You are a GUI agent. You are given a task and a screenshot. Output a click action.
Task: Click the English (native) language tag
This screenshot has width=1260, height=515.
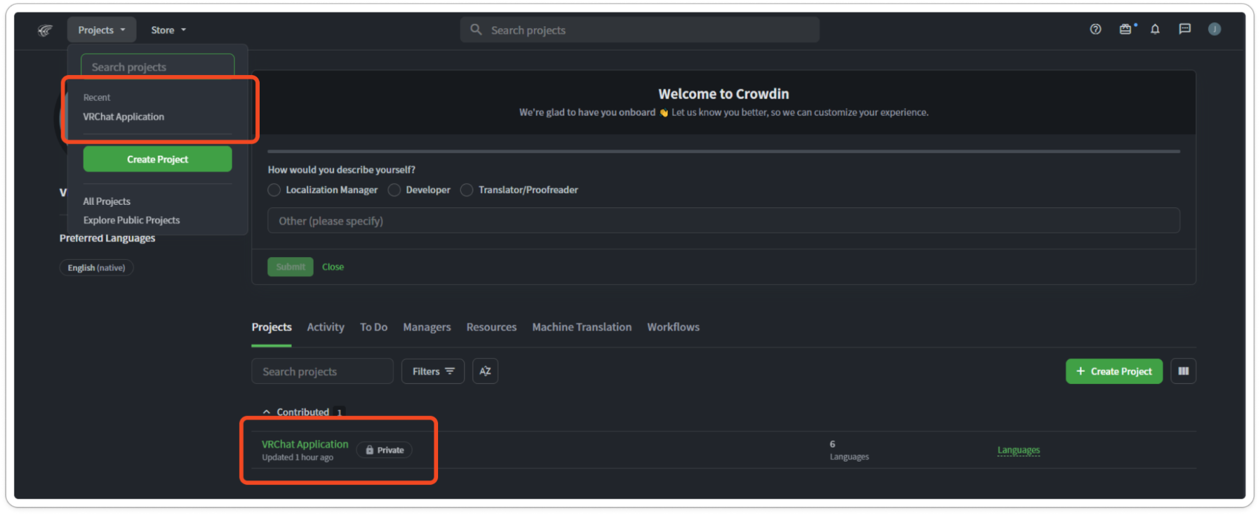click(96, 268)
